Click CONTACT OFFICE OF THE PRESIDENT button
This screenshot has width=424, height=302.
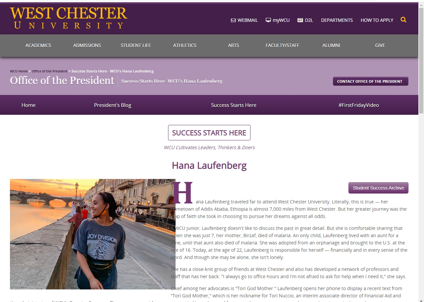pos(370,81)
